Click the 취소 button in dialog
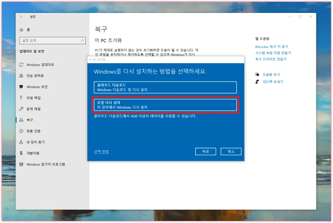 tap(231, 151)
